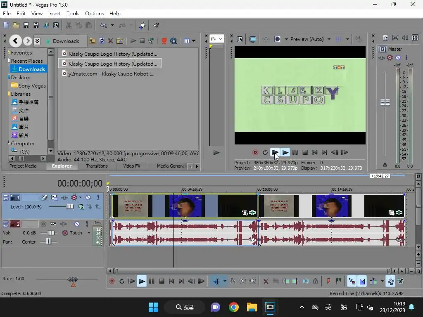Toggle preview on external monitor icon
The width and height of the screenshot is (423, 317).
tap(252, 39)
